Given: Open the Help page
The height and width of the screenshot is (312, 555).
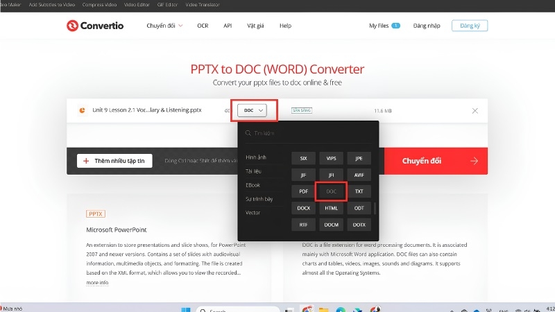Looking at the screenshot, I should pos(285,26).
